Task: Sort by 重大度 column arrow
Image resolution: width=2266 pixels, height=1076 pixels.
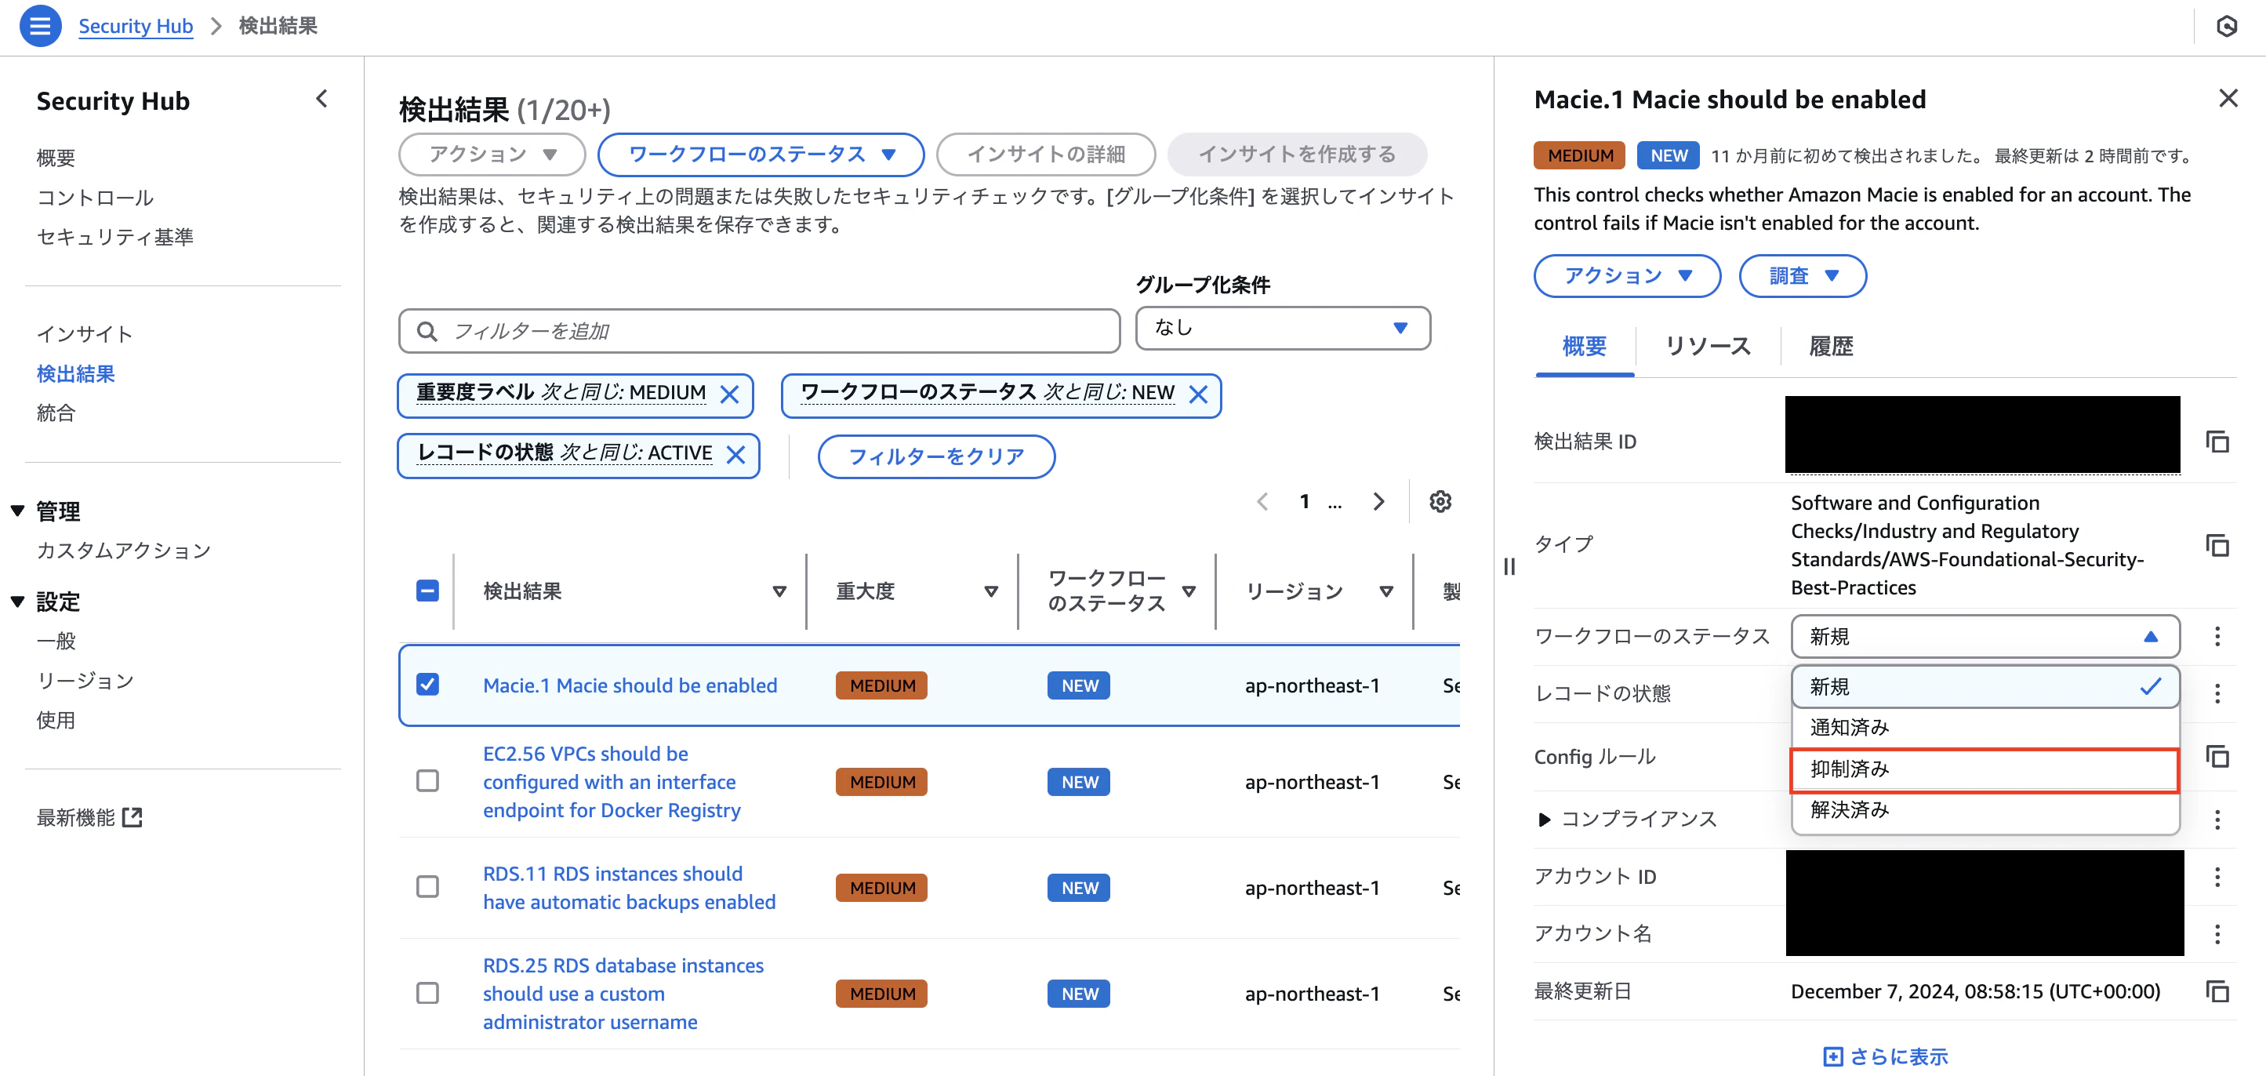Action: point(991,591)
